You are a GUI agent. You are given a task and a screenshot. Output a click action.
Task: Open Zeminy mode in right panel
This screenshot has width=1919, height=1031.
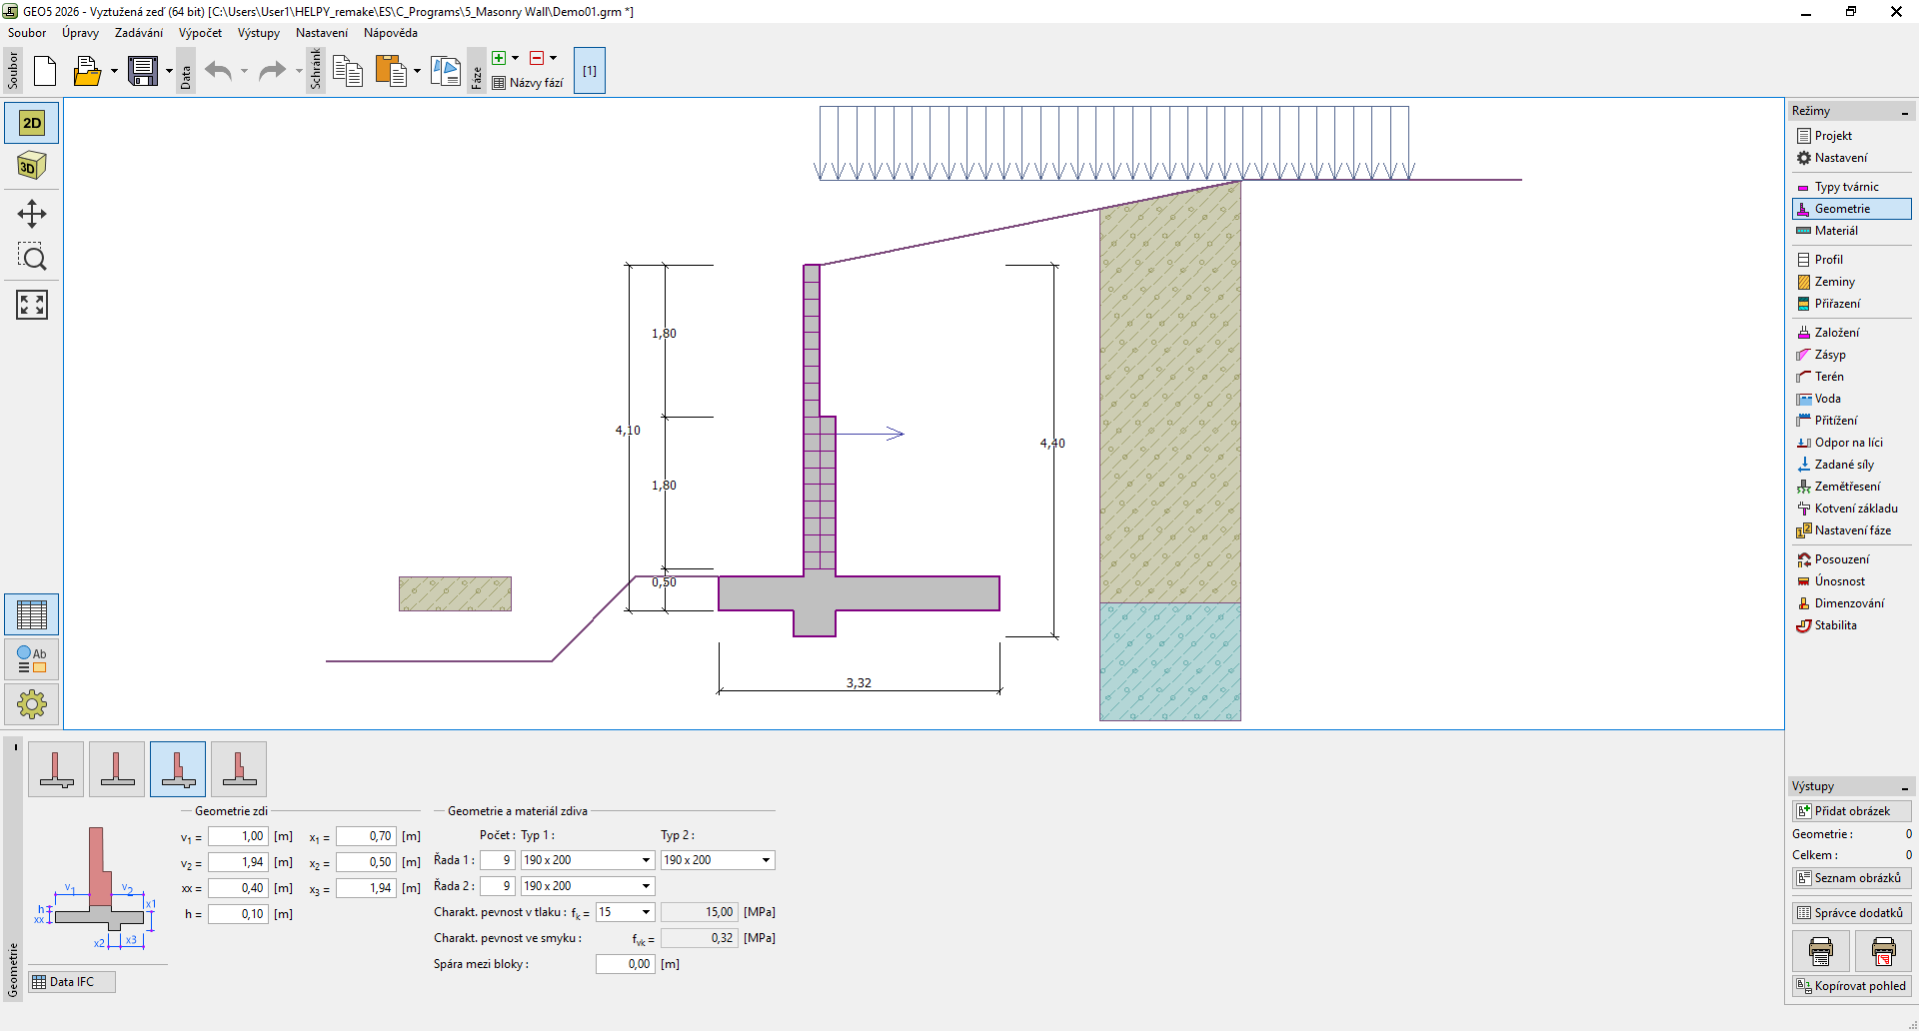[1834, 282]
